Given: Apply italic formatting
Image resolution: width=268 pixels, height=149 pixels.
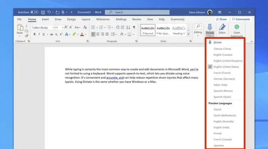Looking at the screenshot, I should coord(39,34).
